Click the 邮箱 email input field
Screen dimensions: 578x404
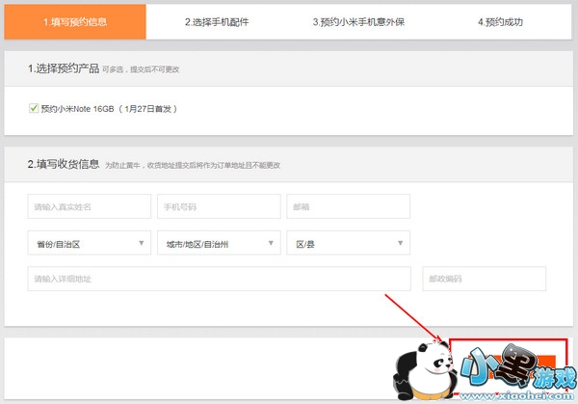[349, 206]
